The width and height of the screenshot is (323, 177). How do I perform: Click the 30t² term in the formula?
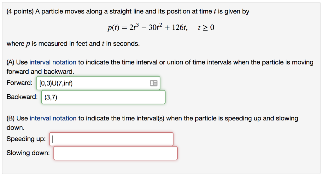point(155,27)
